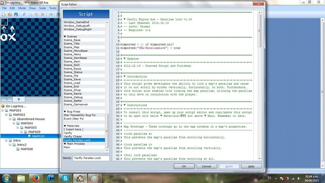
Task: Click the Undo toolbar icon
Action: [x=51, y=14]
